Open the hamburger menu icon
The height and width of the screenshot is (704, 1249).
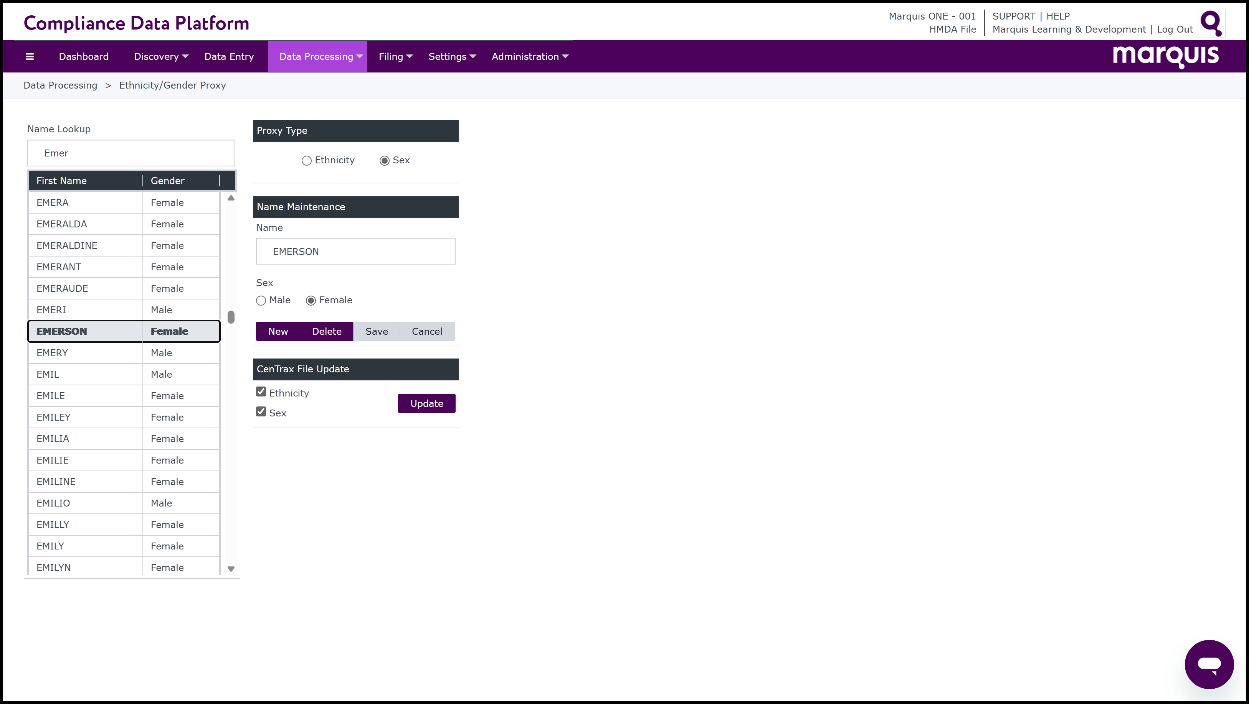coord(30,57)
